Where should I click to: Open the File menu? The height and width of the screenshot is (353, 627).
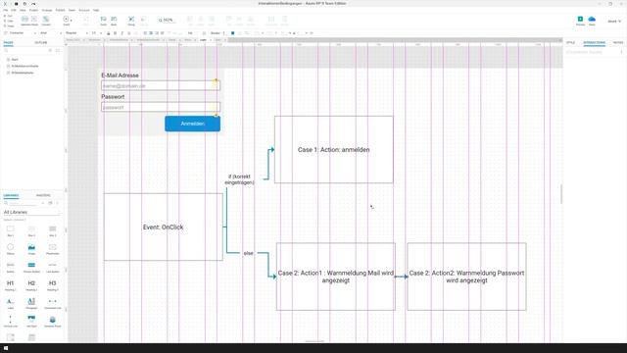(x=6, y=10)
